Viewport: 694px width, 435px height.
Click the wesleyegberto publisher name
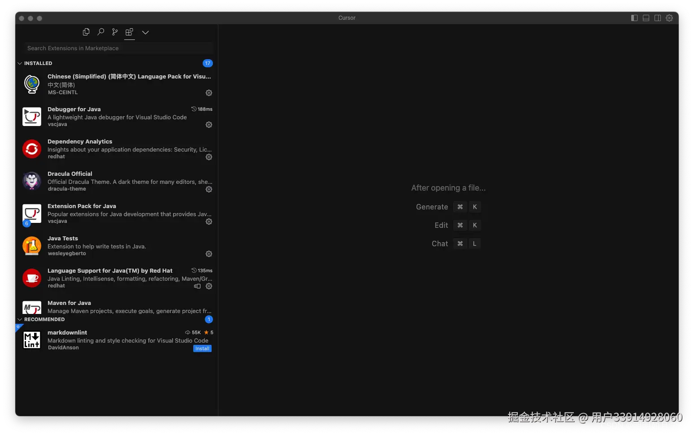point(67,253)
